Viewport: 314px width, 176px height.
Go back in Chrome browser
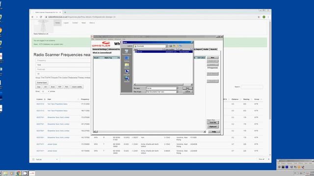coord(33,17)
